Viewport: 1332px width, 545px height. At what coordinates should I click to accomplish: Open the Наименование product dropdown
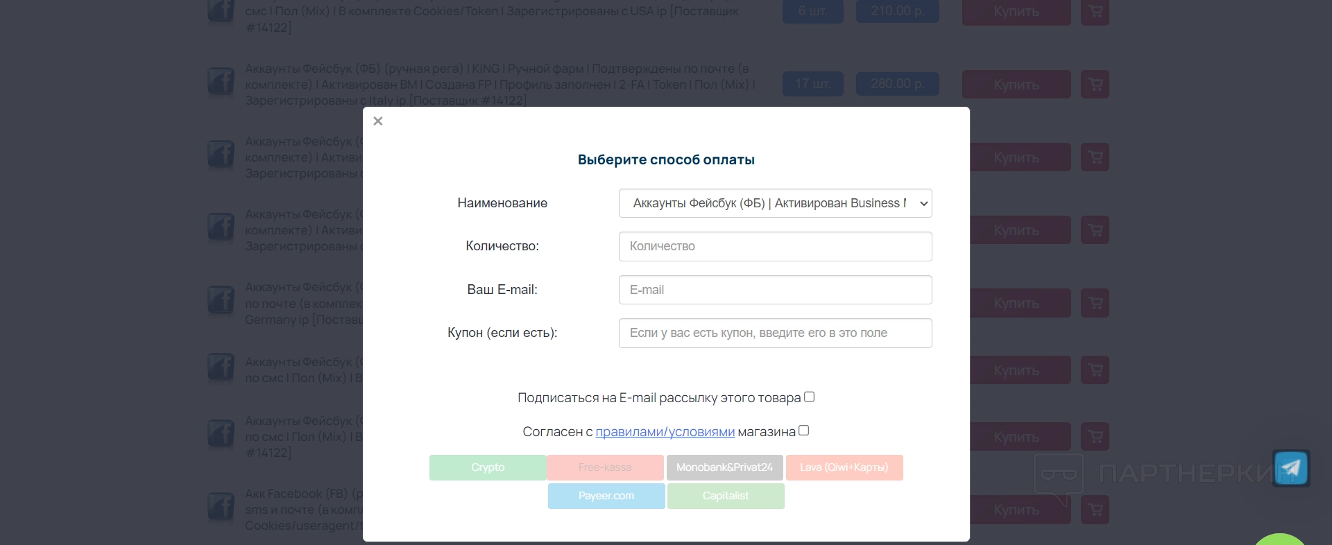point(775,203)
